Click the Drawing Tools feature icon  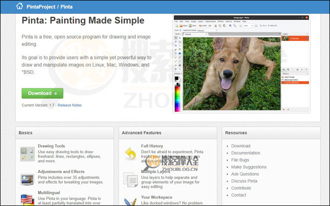click(x=28, y=154)
